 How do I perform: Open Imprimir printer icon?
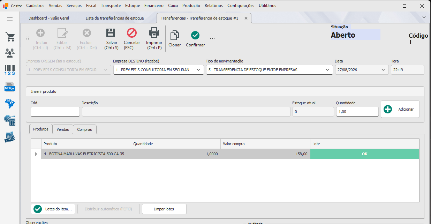[x=154, y=33]
